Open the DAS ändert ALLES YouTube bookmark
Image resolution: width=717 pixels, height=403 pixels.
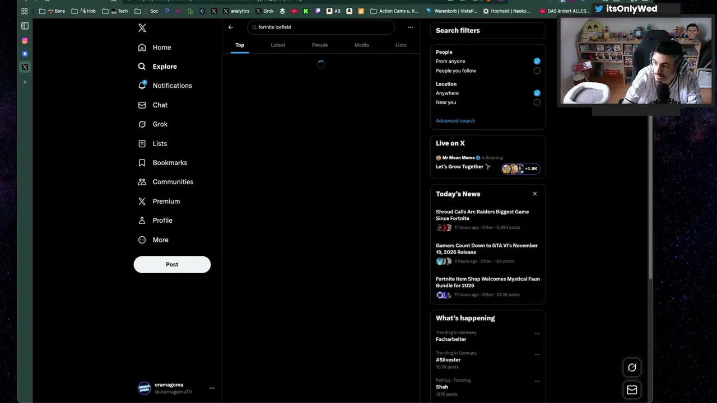point(565,11)
